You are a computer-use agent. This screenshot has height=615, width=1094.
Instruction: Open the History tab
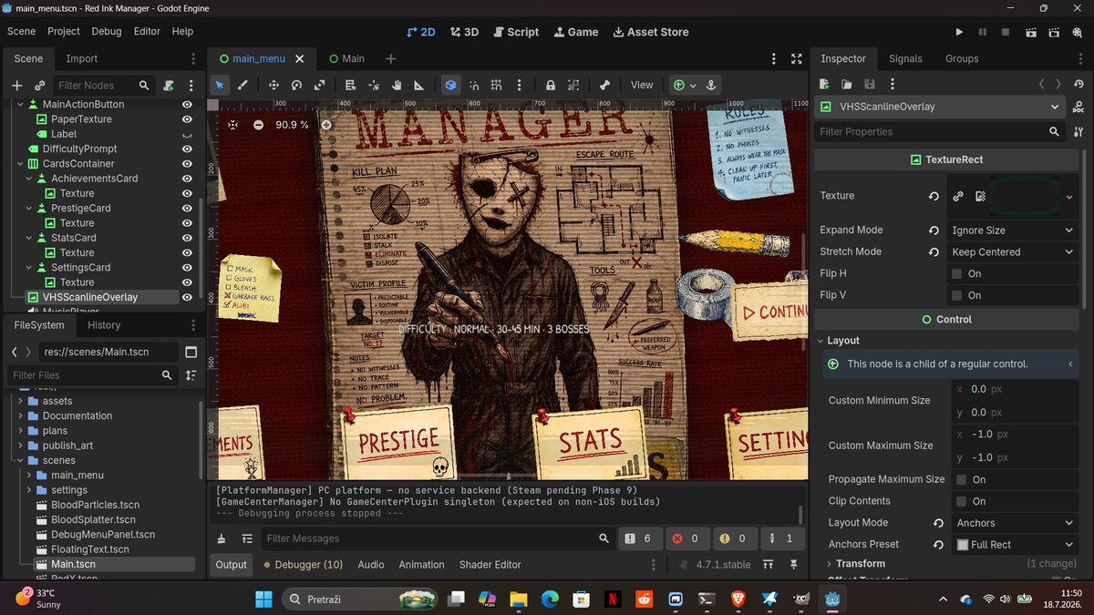click(104, 325)
